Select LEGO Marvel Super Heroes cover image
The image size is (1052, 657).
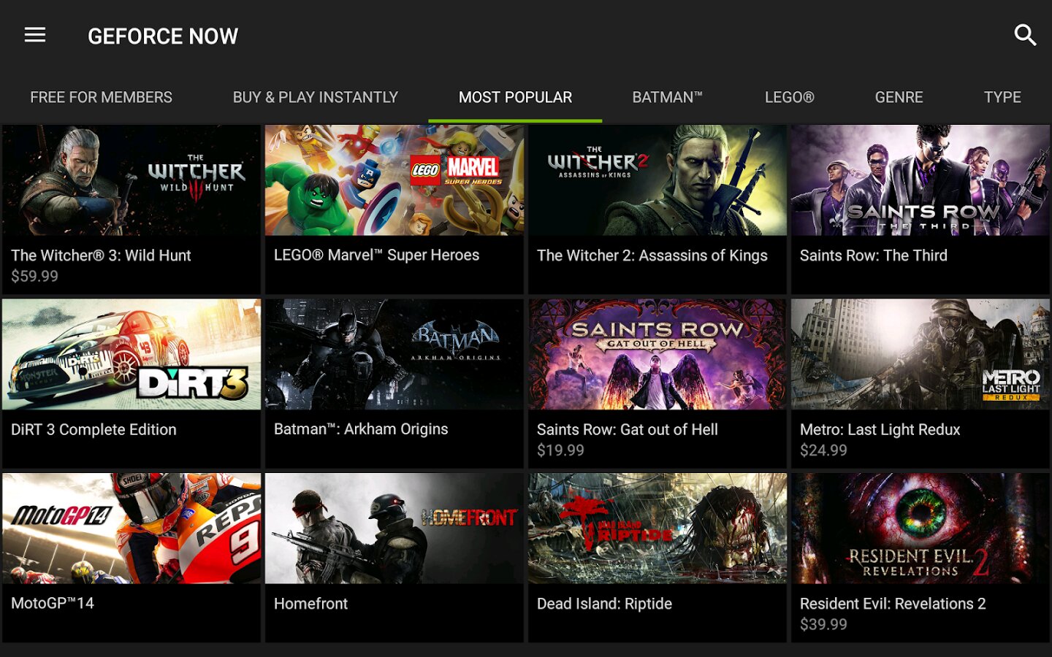394,180
